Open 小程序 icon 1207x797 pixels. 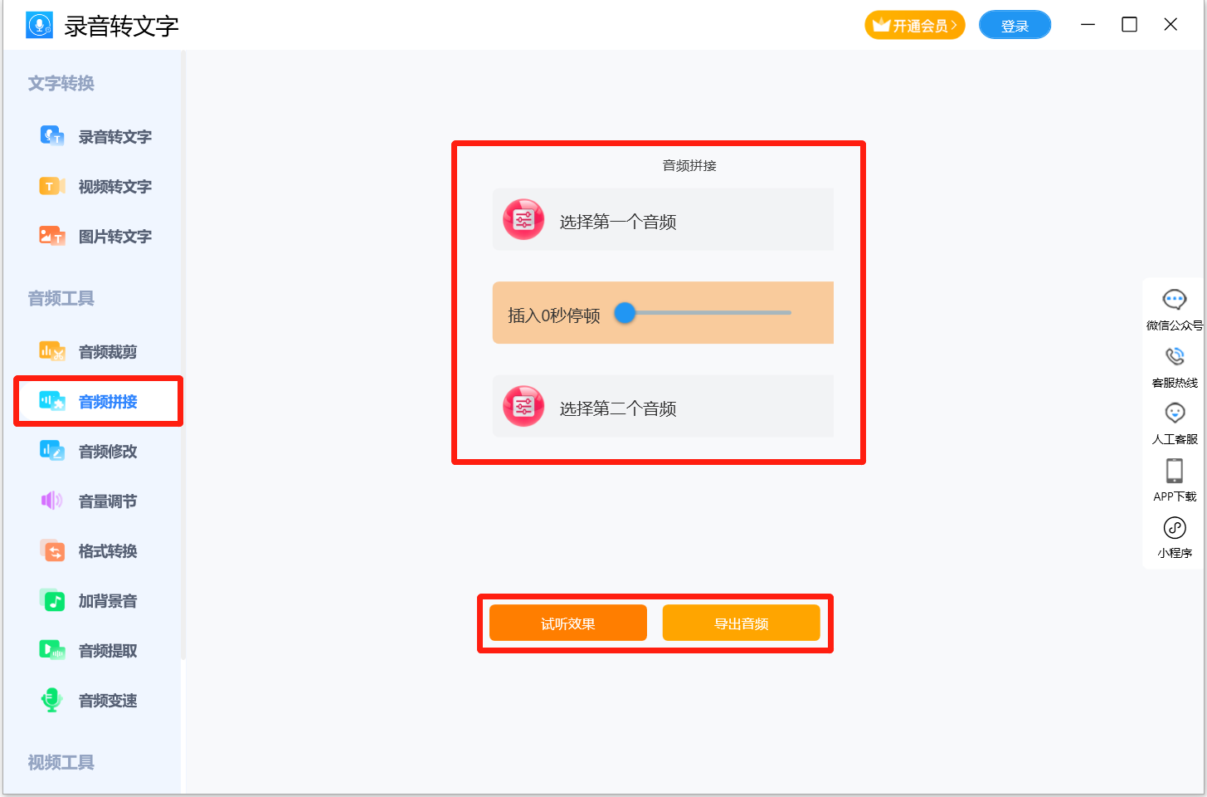click(1175, 528)
